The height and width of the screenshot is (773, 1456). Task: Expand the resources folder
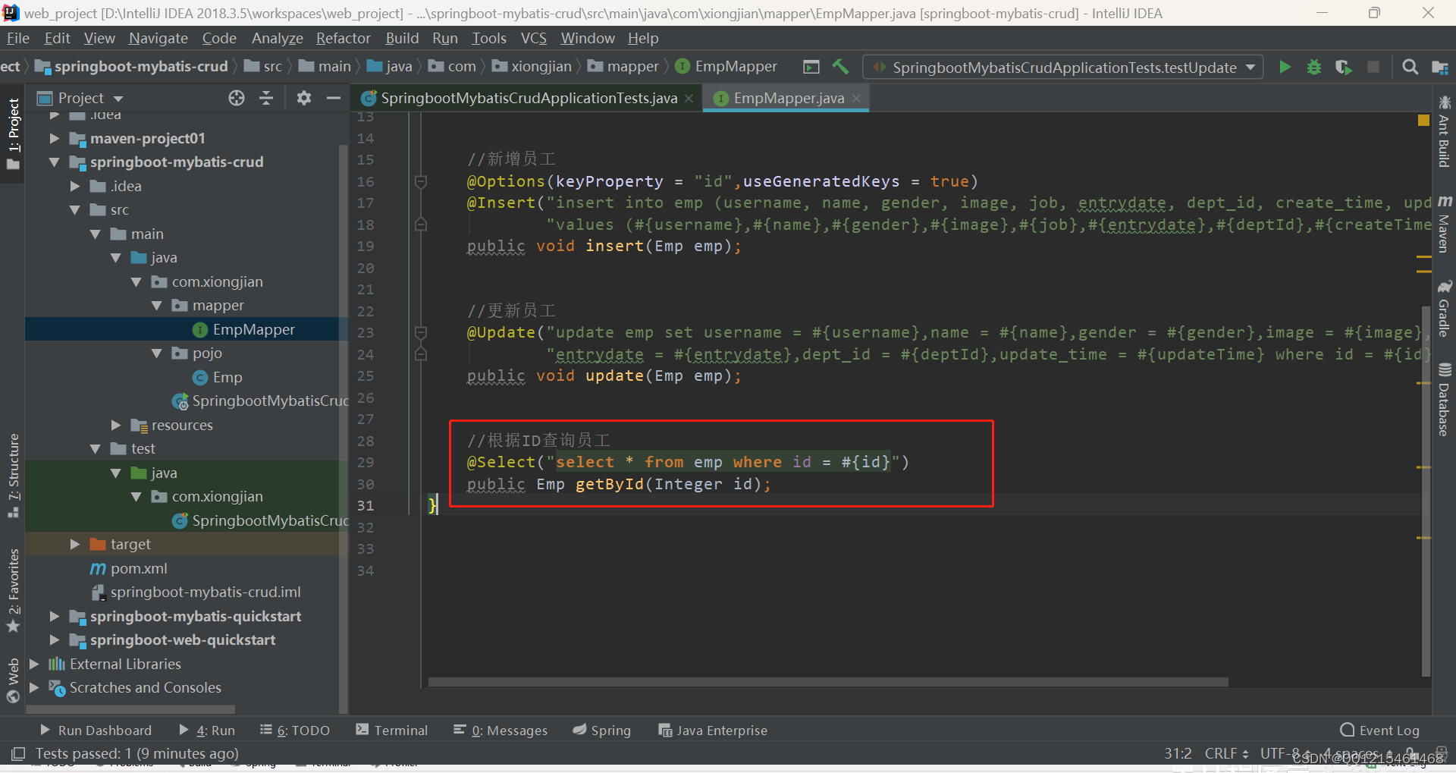pos(115,425)
